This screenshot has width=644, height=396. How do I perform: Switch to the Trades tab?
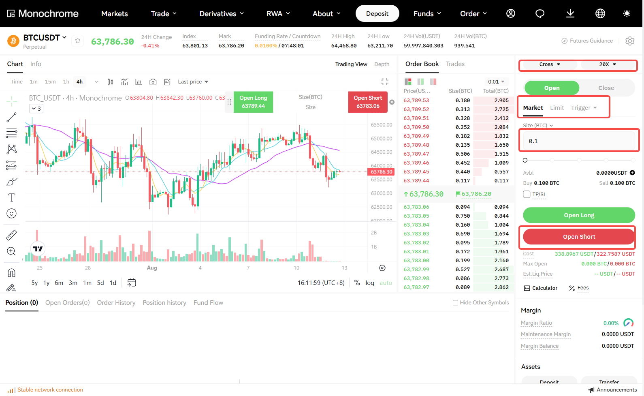[455, 64]
